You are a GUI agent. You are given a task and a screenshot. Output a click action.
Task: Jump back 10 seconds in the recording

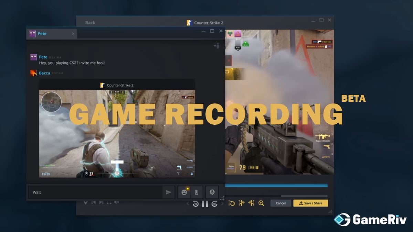pyautogui.click(x=195, y=203)
